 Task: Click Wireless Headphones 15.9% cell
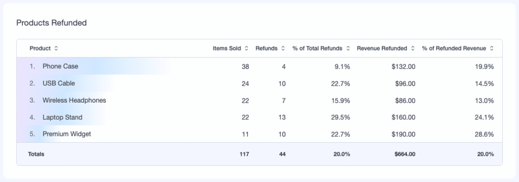pos(341,101)
